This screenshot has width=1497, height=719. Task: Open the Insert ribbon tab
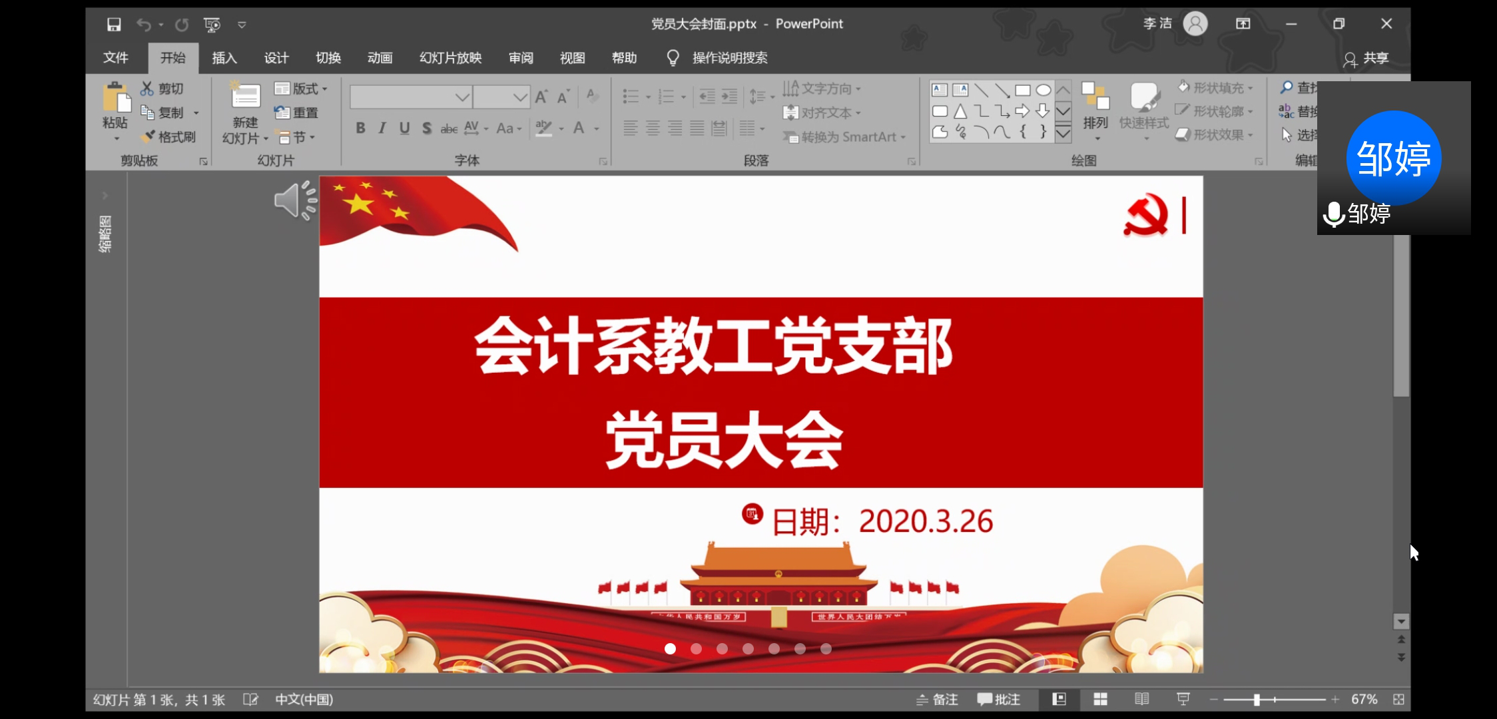[224, 58]
